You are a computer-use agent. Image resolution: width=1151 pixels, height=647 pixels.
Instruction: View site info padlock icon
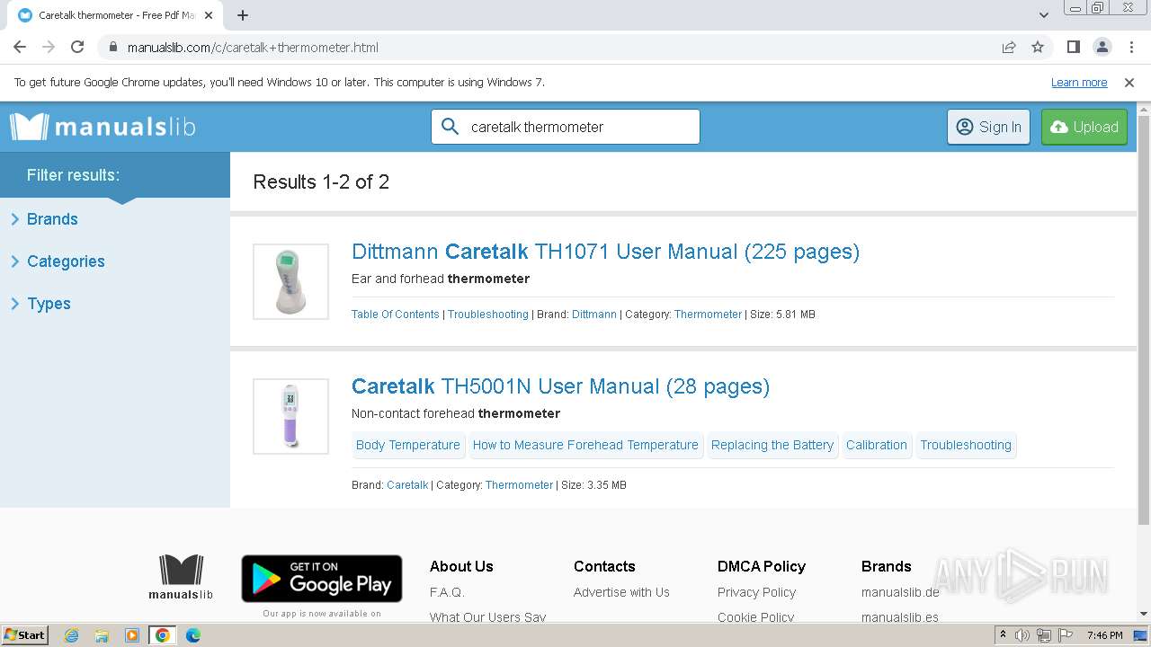pyautogui.click(x=112, y=48)
